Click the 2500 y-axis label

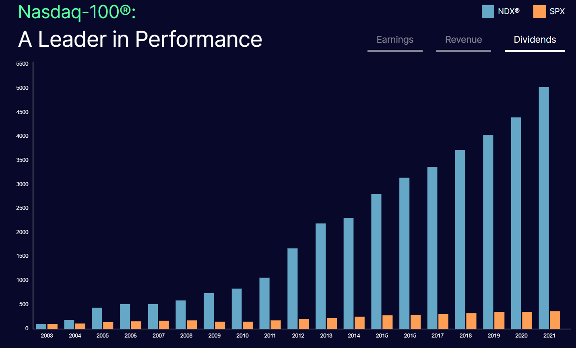22,208
